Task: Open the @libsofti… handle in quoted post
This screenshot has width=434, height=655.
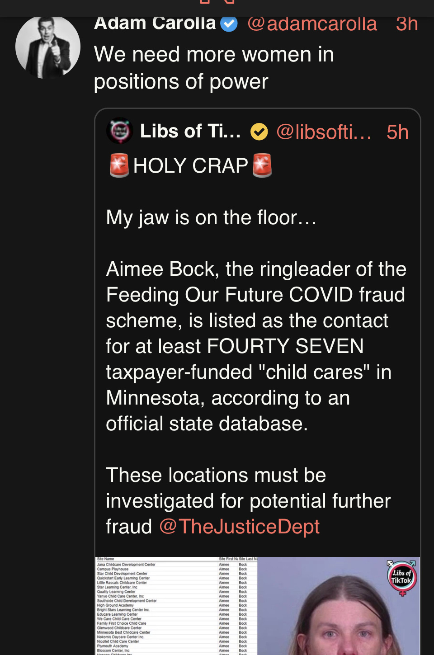Action: click(324, 132)
